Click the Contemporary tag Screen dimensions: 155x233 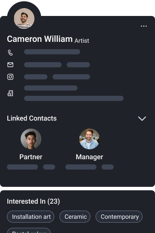(119, 217)
